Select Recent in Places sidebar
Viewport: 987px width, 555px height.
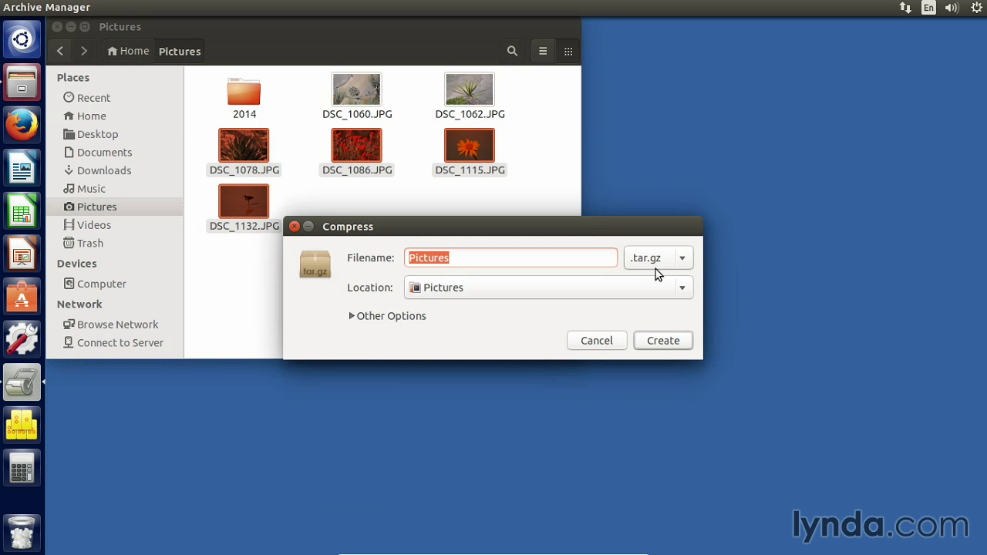[x=114, y=98]
